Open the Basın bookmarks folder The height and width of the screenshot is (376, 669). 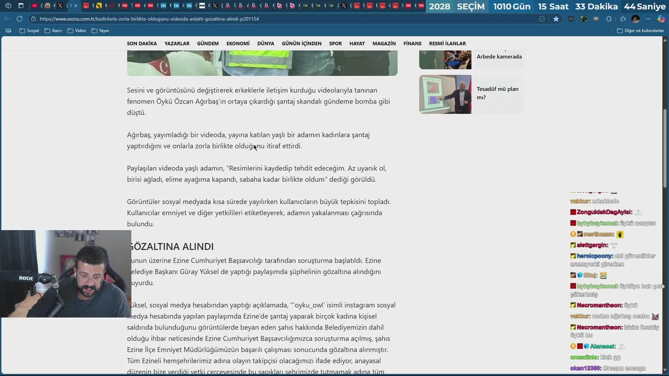pos(53,31)
